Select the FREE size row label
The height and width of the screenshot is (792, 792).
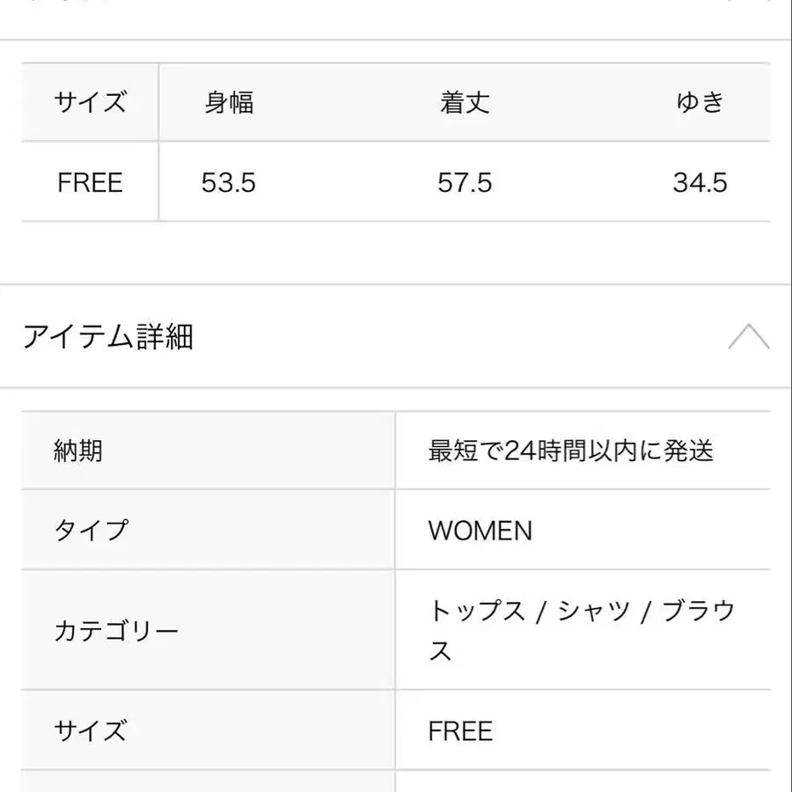click(x=90, y=183)
